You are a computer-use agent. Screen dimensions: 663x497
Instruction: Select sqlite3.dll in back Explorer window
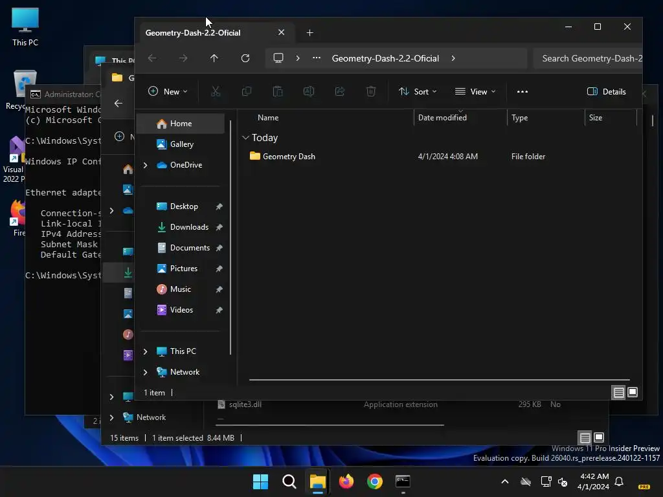pos(245,404)
